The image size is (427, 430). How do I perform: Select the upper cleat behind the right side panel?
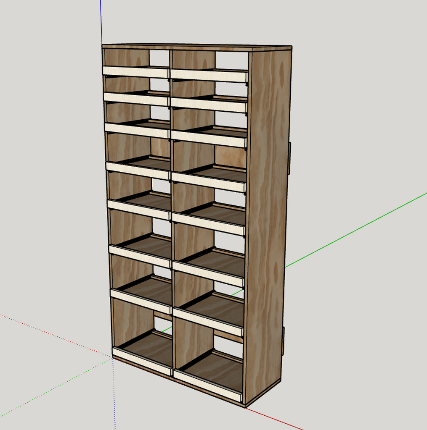tap(289, 158)
